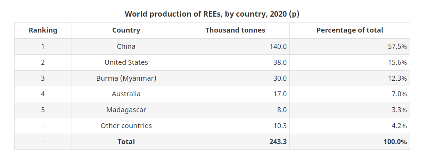
Task: Click the 'Other countries' cell
Action: (126, 126)
